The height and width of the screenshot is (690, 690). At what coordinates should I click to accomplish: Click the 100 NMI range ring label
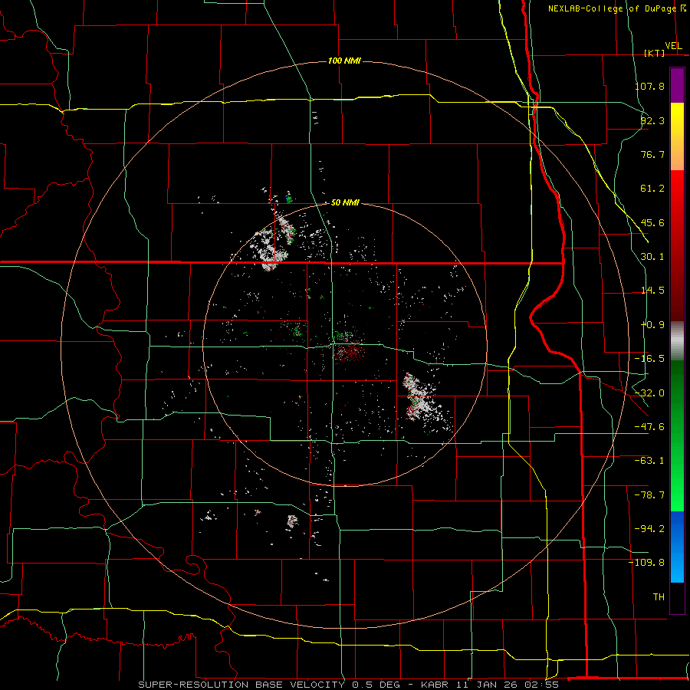coord(344,61)
